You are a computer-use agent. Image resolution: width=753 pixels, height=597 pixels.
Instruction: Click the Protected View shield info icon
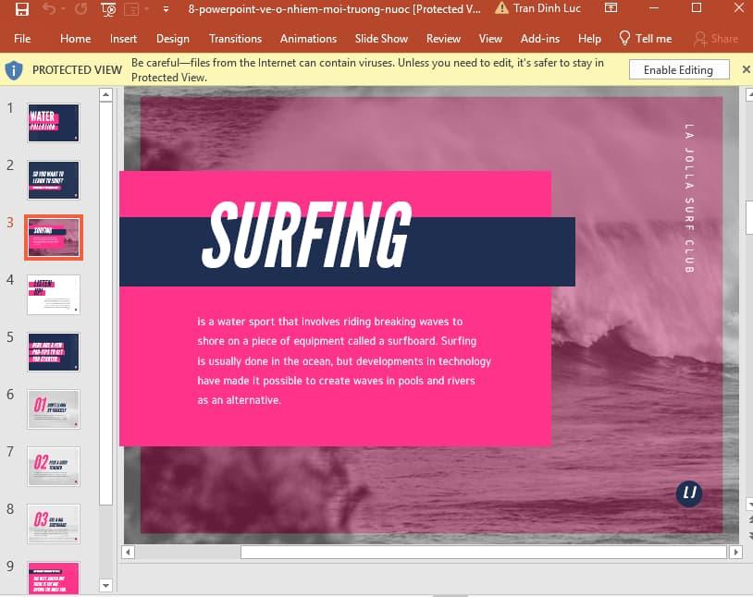point(14,69)
